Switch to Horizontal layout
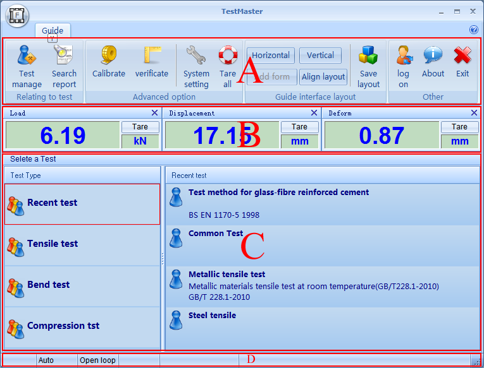The height and width of the screenshot is (368, 484). click(x=271, y=56)
